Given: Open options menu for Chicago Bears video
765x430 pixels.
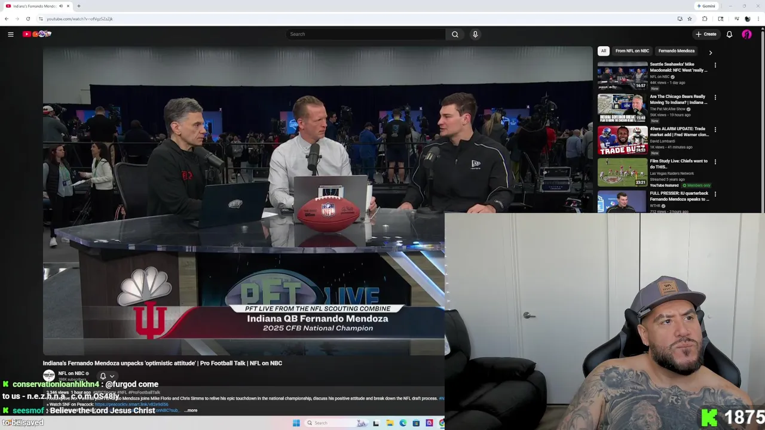Looking at the screenshot, I should [x=715, y=97].
